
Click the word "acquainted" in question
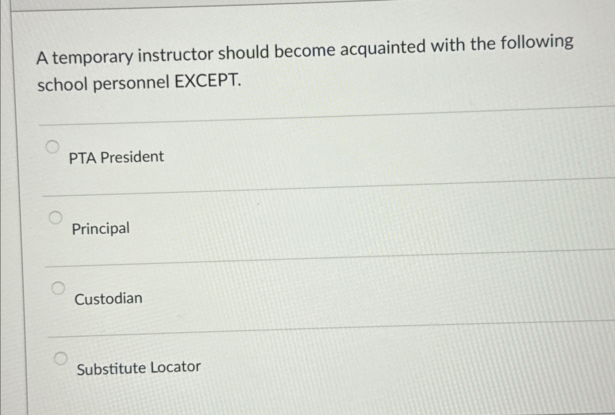[x=383, y=48]
